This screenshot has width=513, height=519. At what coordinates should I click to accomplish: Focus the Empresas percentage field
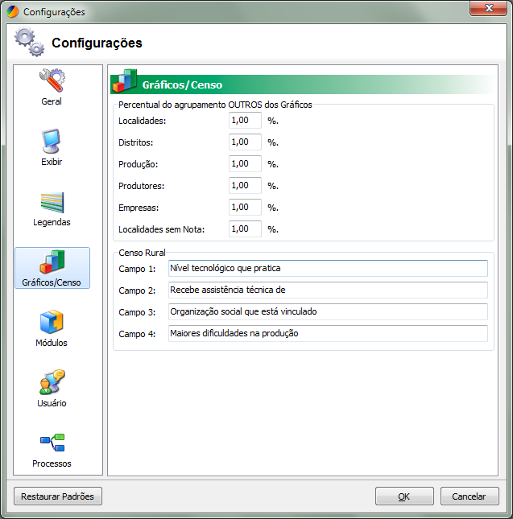click(245, 208)
